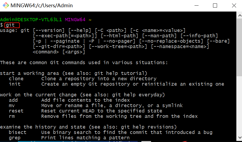Click the highlighted git command at the prompt
The height and width of the screenshot is (142, 242).
[x=10, y=25]
